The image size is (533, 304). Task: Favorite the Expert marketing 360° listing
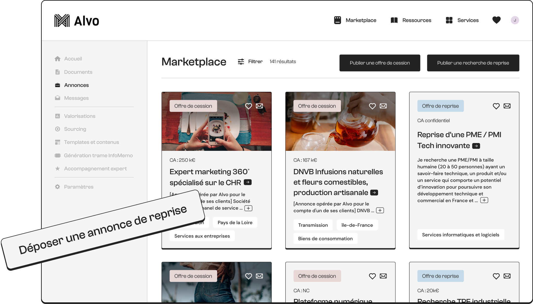click(249, 106)
